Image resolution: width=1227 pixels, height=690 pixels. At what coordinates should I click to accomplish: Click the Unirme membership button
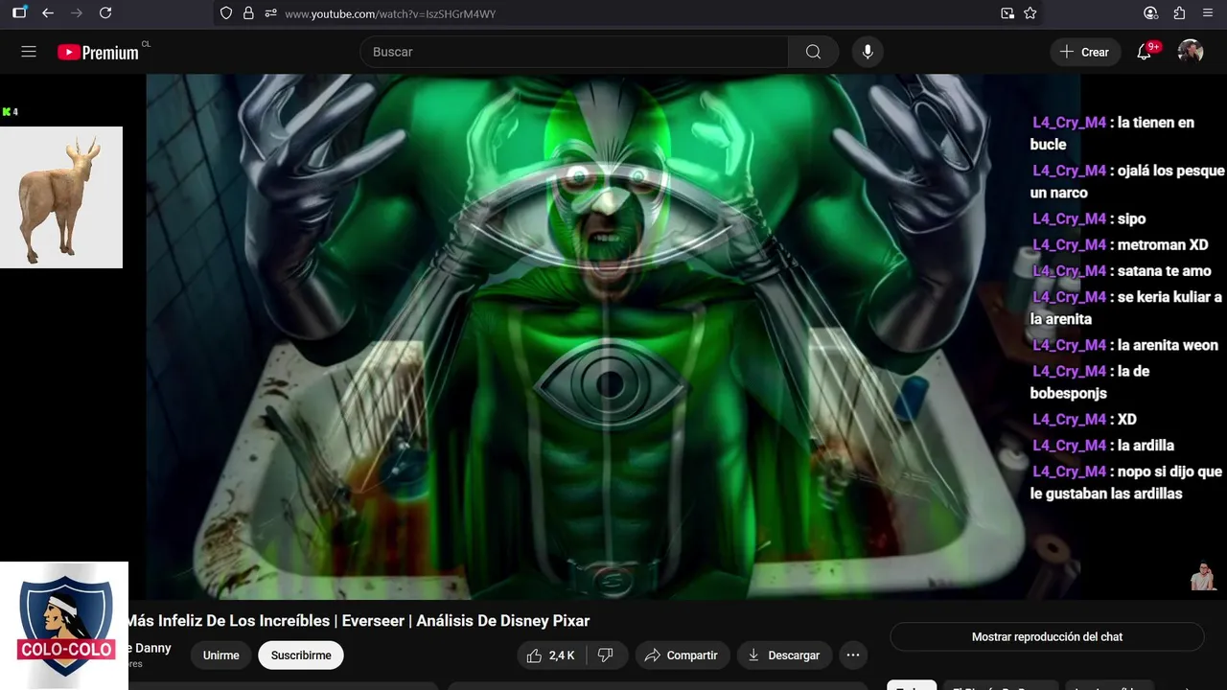tap(220, 655)
